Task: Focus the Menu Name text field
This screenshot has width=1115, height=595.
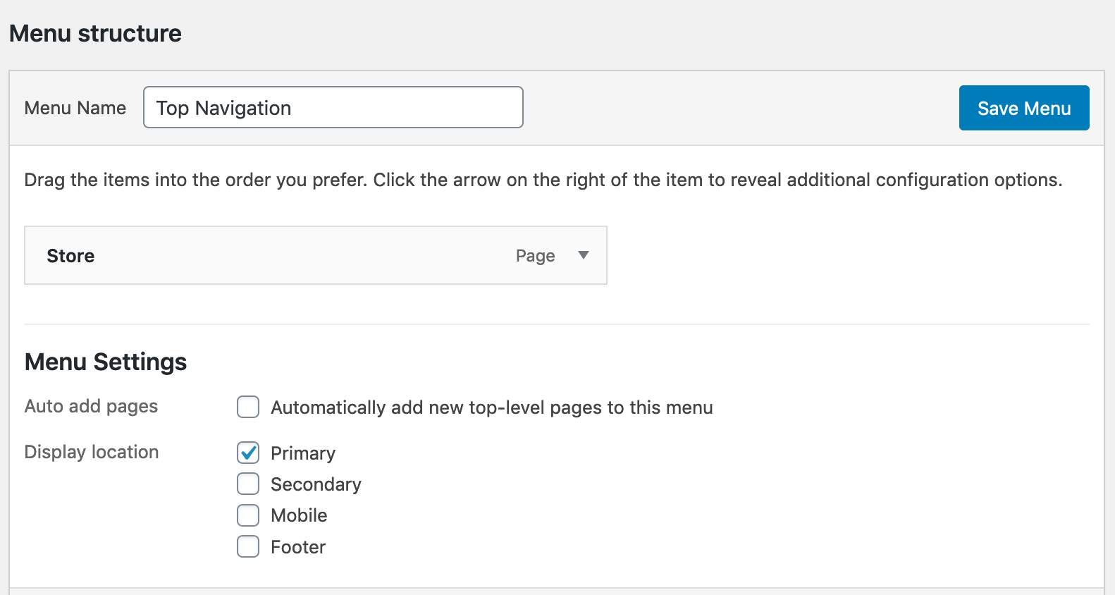Action: pyautogui.click(x=333, y=108)
